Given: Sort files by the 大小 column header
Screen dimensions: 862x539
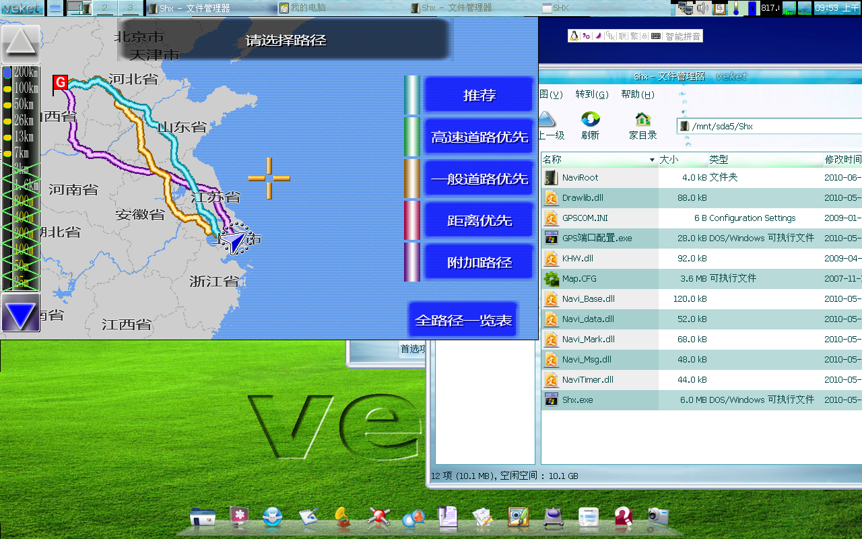Looking at the screenshot, I should pyautogui.click(x=682, y=160).
